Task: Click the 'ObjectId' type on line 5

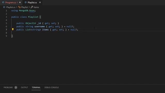Action: pos(30,23)
